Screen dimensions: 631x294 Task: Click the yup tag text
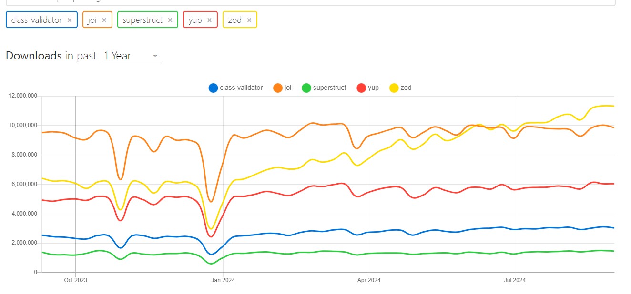pos(195,20)
